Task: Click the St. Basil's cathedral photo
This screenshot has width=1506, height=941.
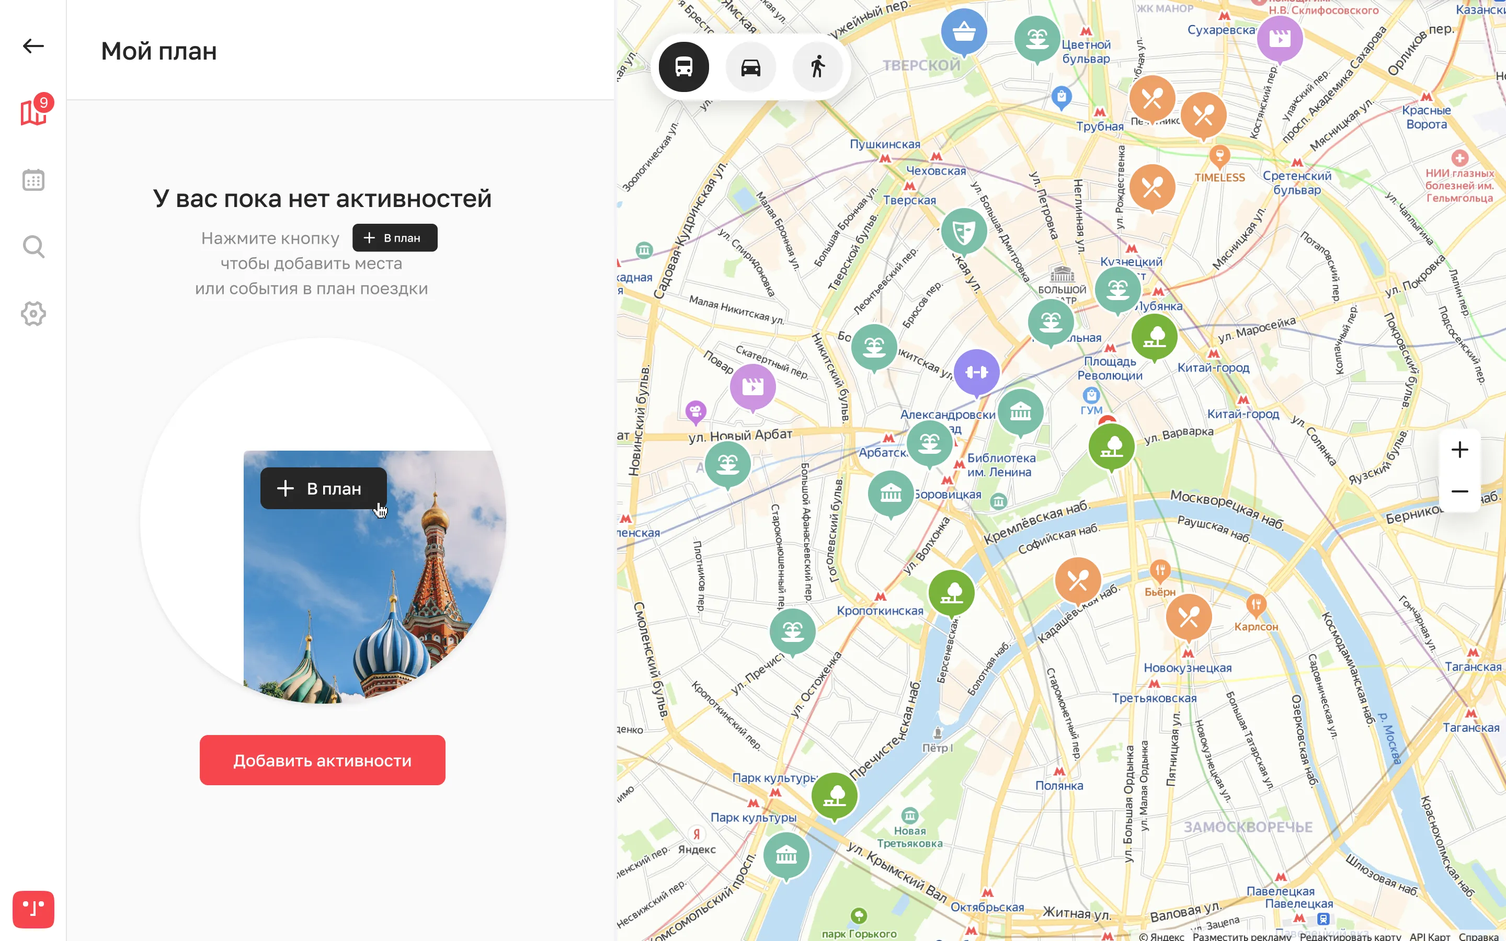Action: click(x=374, y=577)
